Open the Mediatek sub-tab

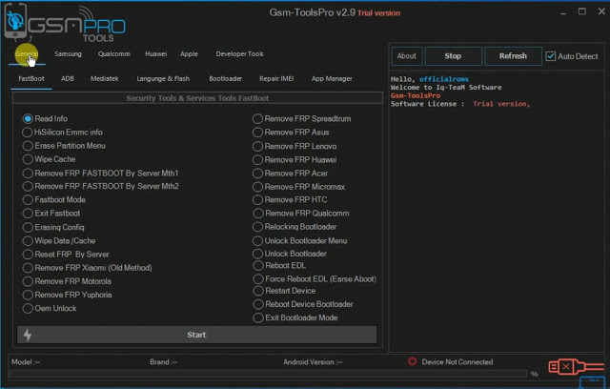(x=104, y=78)
